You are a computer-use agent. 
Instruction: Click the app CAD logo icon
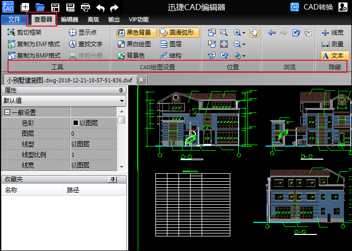point(8,7)
